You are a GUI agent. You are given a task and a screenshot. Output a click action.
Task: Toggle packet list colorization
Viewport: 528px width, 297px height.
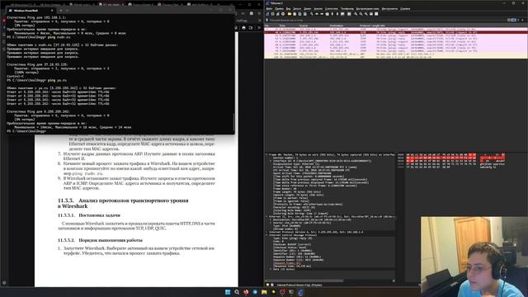(349, 14)
